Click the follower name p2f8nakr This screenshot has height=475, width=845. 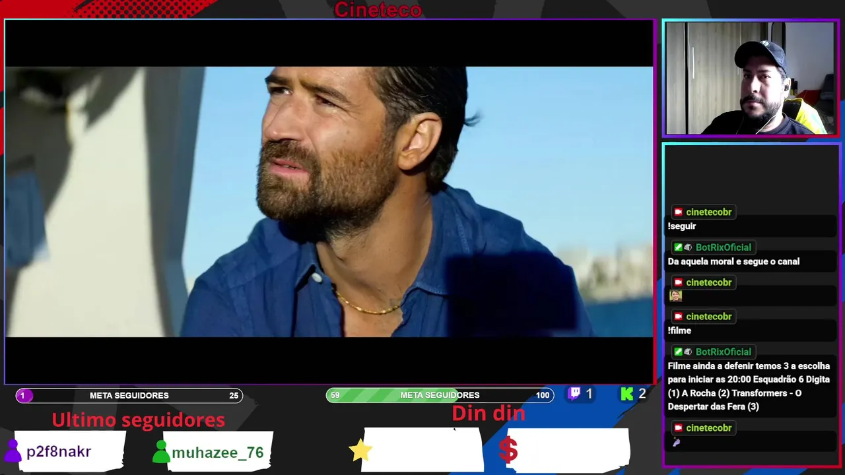pyautogui.click(x=59, y=452)
